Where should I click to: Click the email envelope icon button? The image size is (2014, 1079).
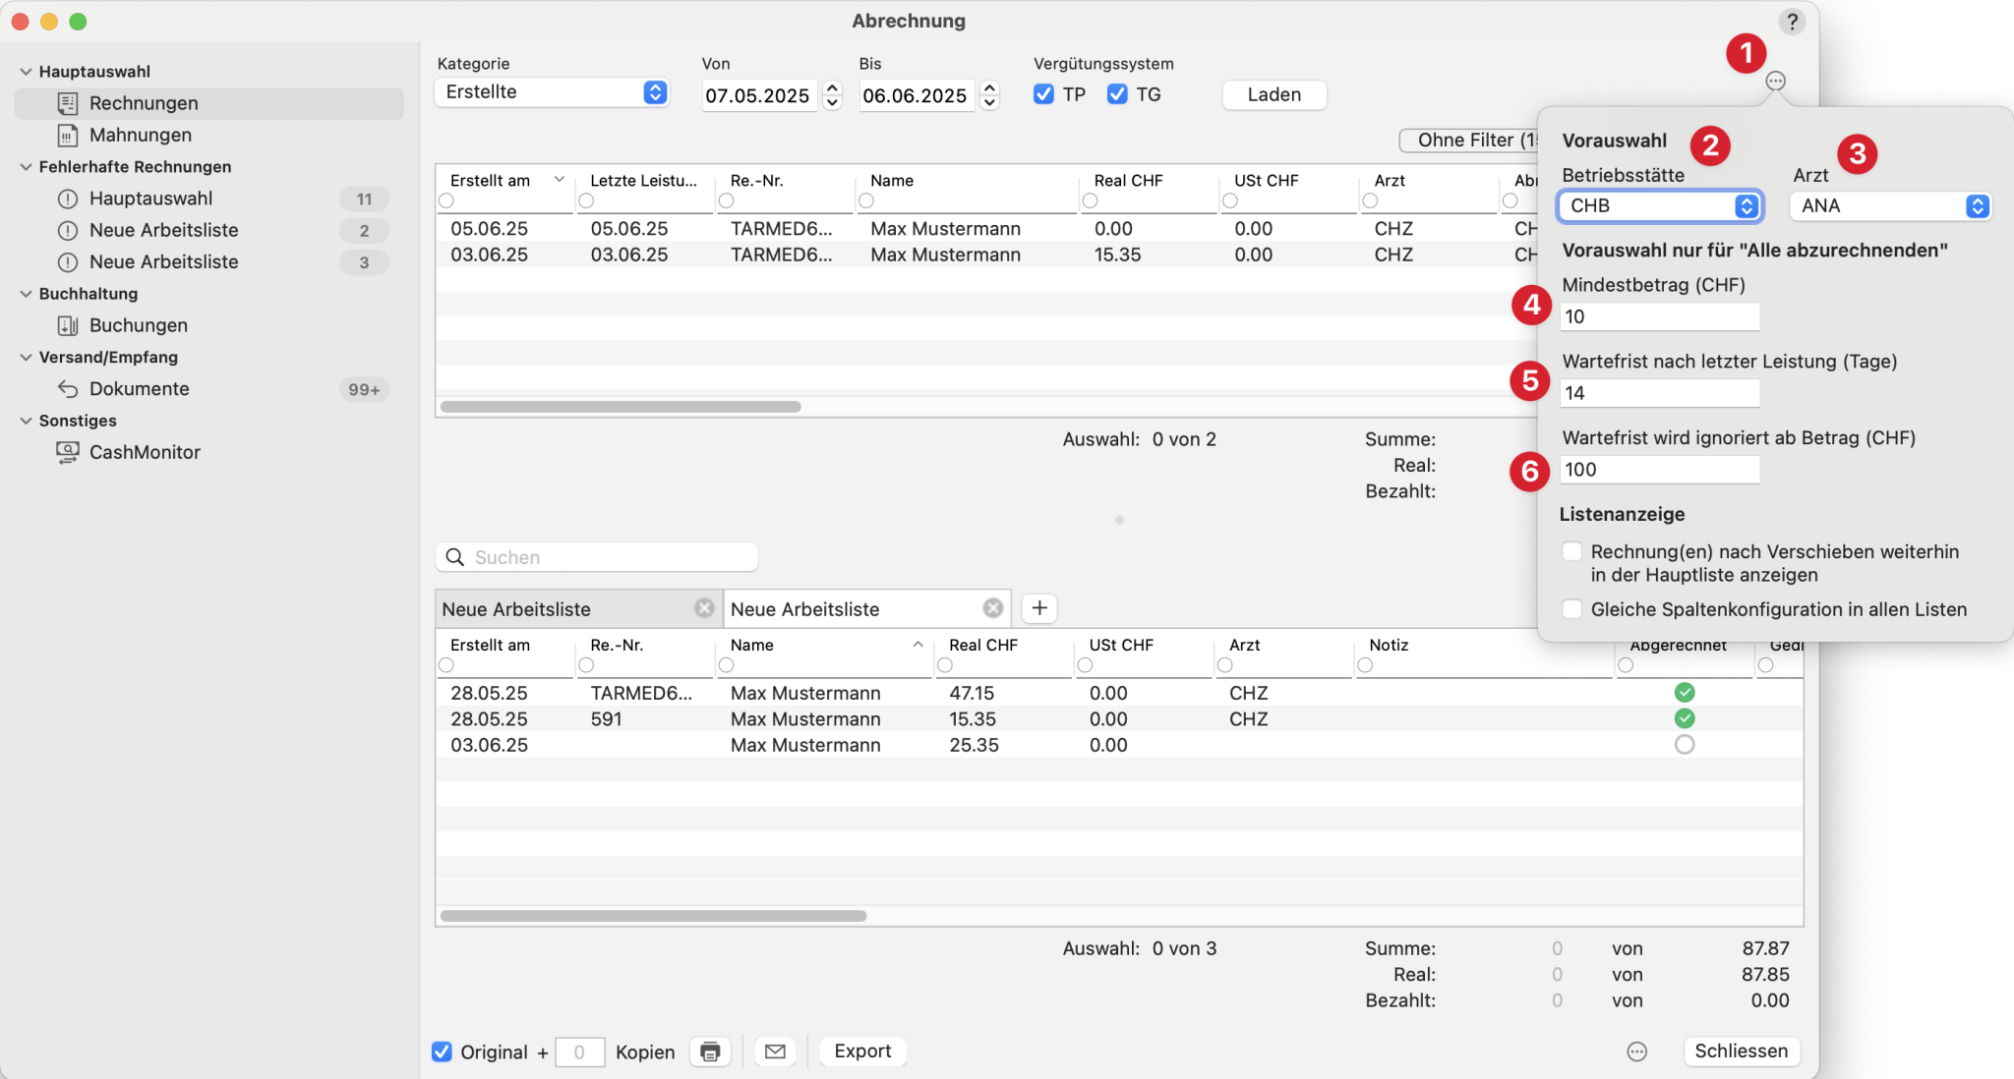(775, 1051)
